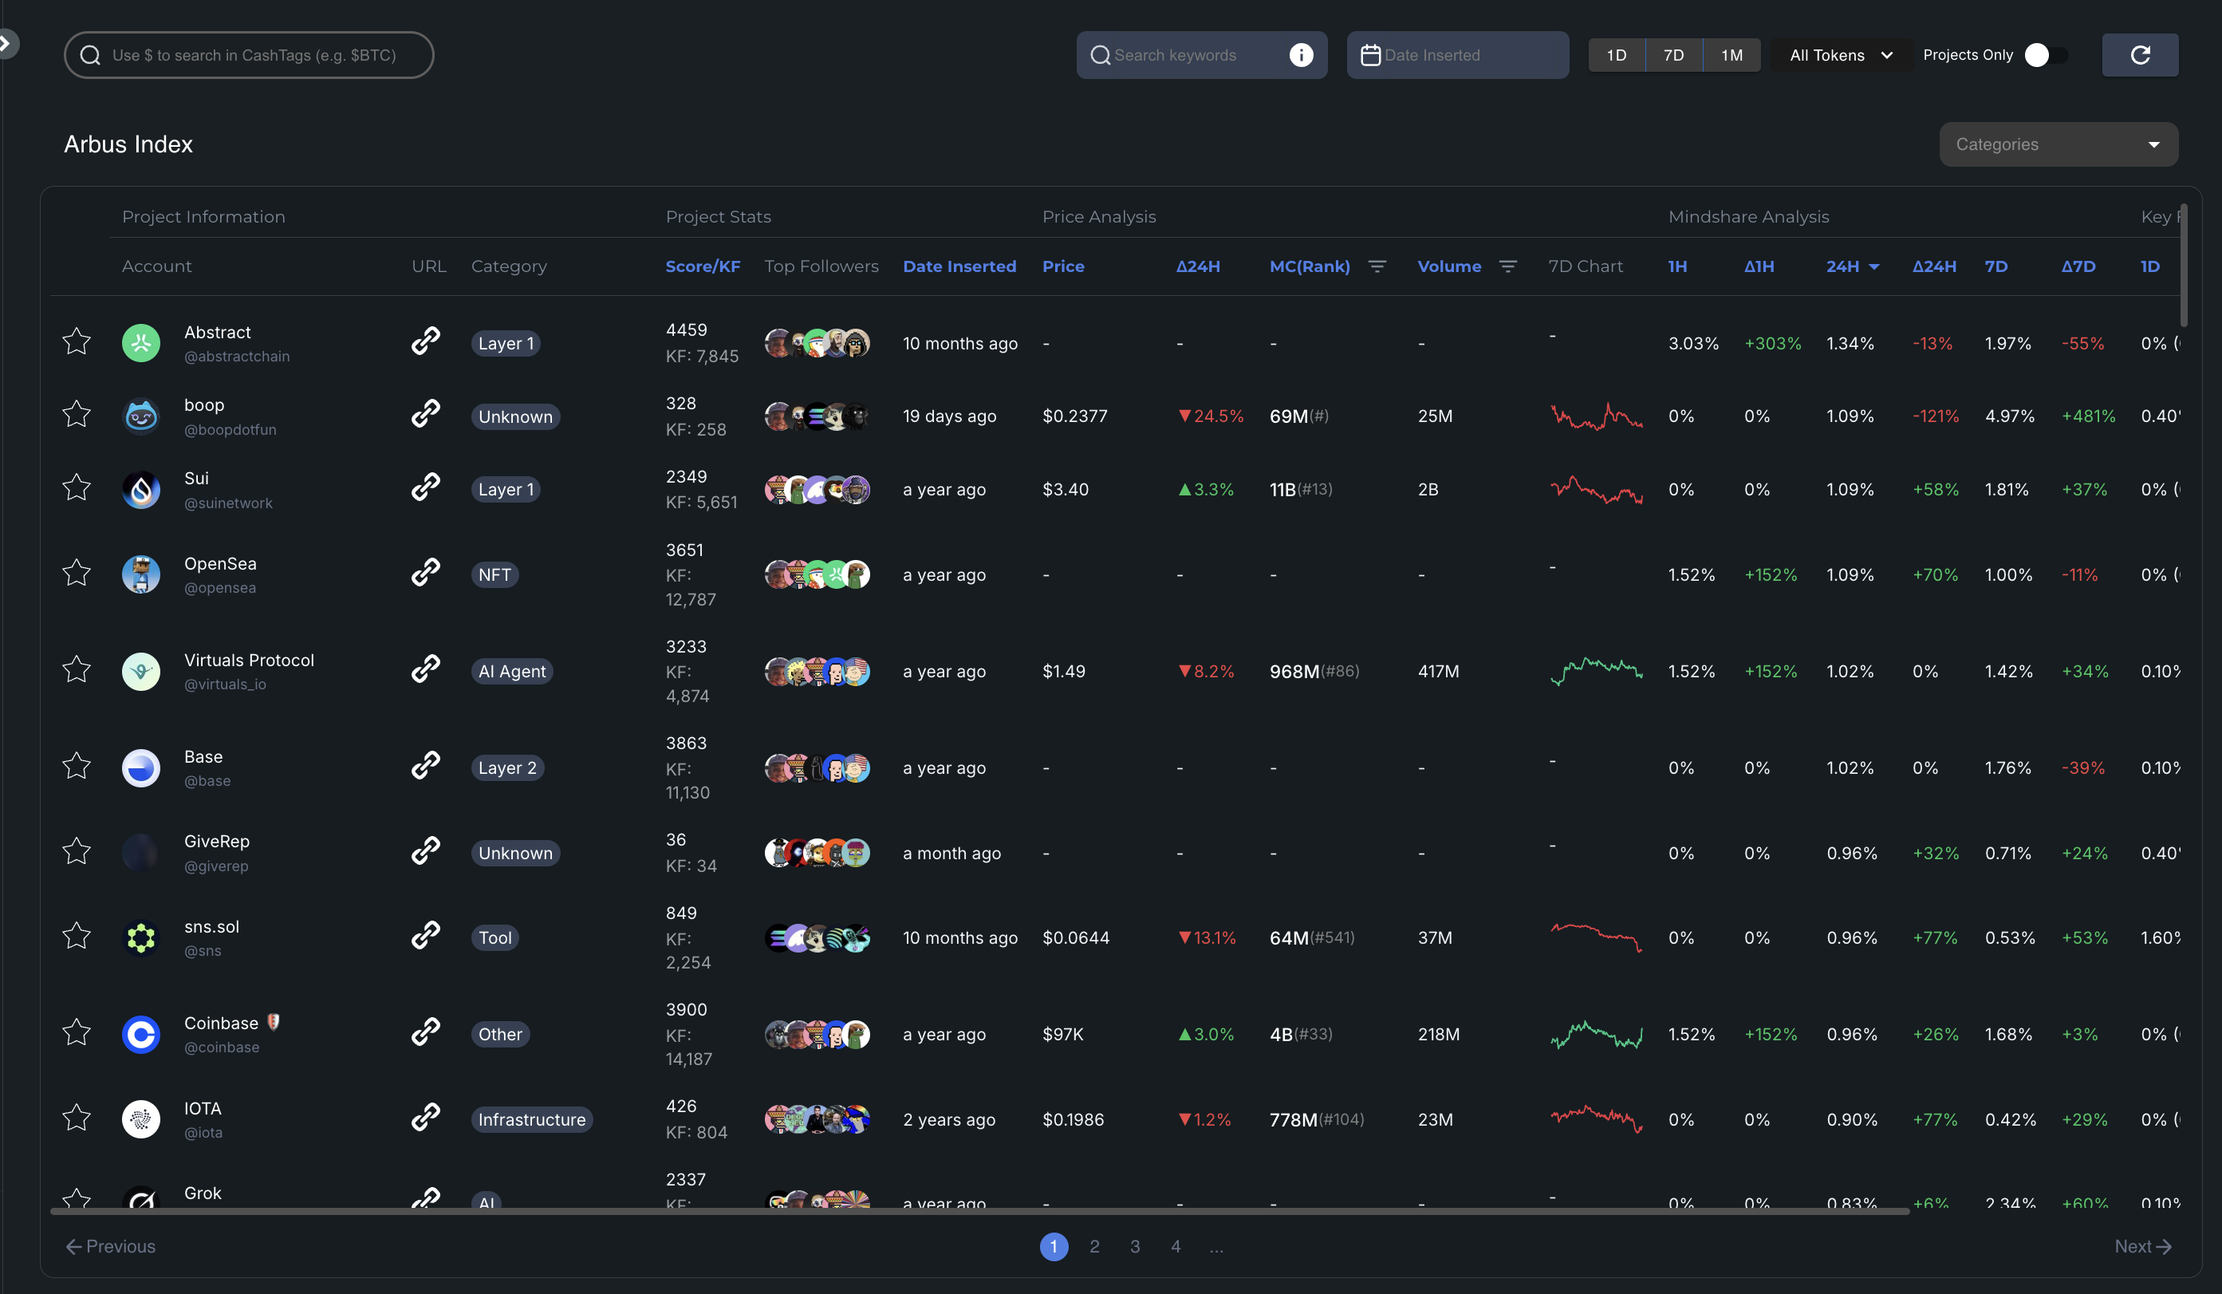Star Base as a favorite

coord(77,767)
